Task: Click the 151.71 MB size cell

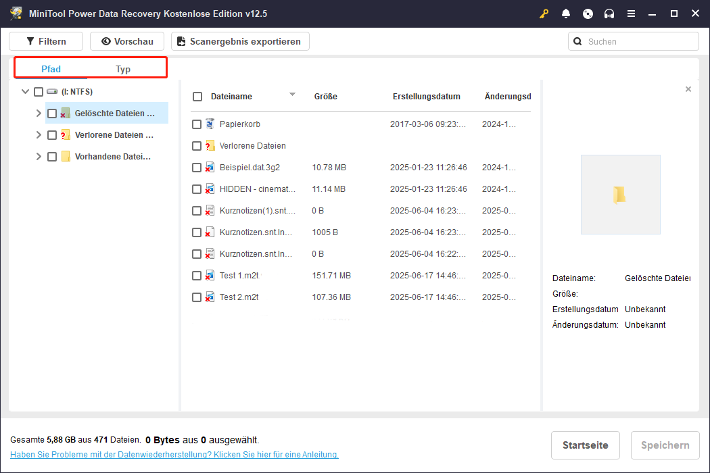Action: [331, 276]
